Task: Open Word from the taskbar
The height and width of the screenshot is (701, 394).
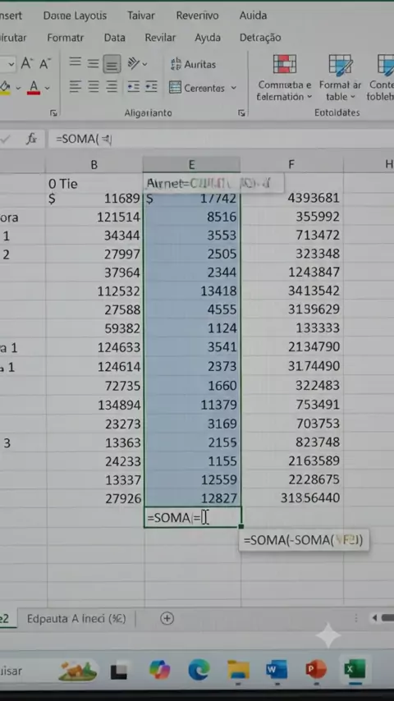Action: tap(277, 670)
